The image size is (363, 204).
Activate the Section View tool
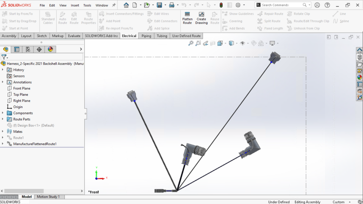213,43
